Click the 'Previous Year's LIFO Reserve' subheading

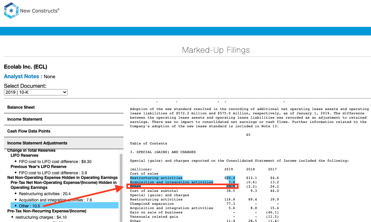pos(38,166)
